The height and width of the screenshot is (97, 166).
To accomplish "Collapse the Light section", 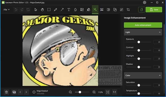I will point(160,32).
